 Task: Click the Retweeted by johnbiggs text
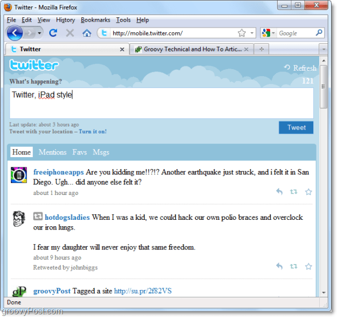tap(65, 267)
